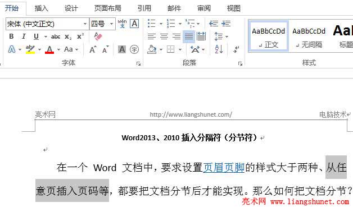Apply paragraph shading paint bucket

coord(152,49)
